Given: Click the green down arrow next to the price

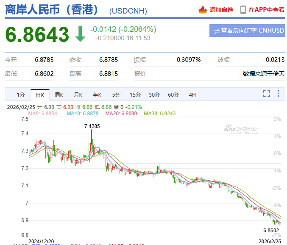Looking at the screenshot, I should click(80, 34).
